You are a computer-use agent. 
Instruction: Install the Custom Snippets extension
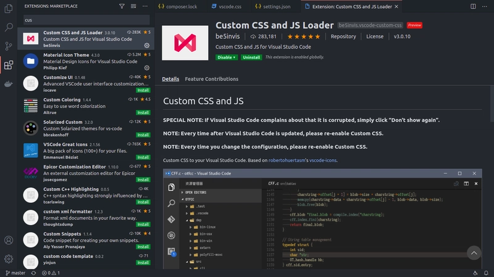(x=143, y=247)
